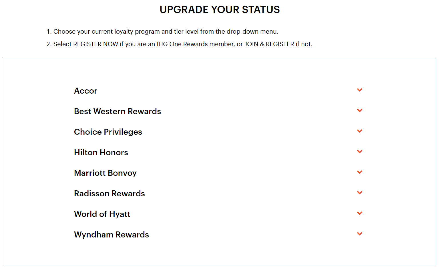Image resolution: width=440 pixels, height=268 pixels.
Task: Click the red chevron beside Accor
Action: pyautogui.click(x=360, y=90)
